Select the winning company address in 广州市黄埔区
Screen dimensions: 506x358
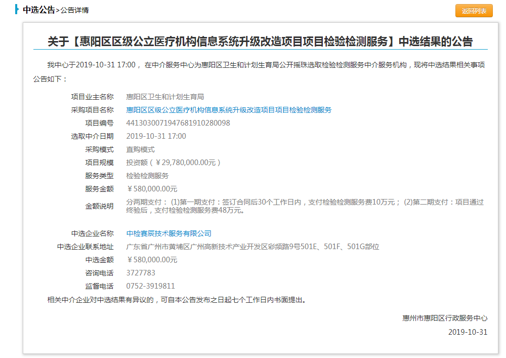click(x=252, y=247)
